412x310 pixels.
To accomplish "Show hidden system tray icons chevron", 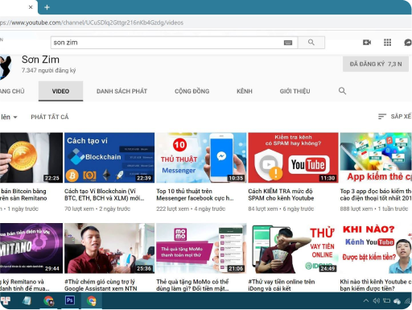I will point(365,301).
